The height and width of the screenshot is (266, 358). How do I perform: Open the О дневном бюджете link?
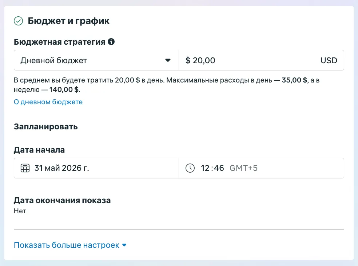coord(48,102)
